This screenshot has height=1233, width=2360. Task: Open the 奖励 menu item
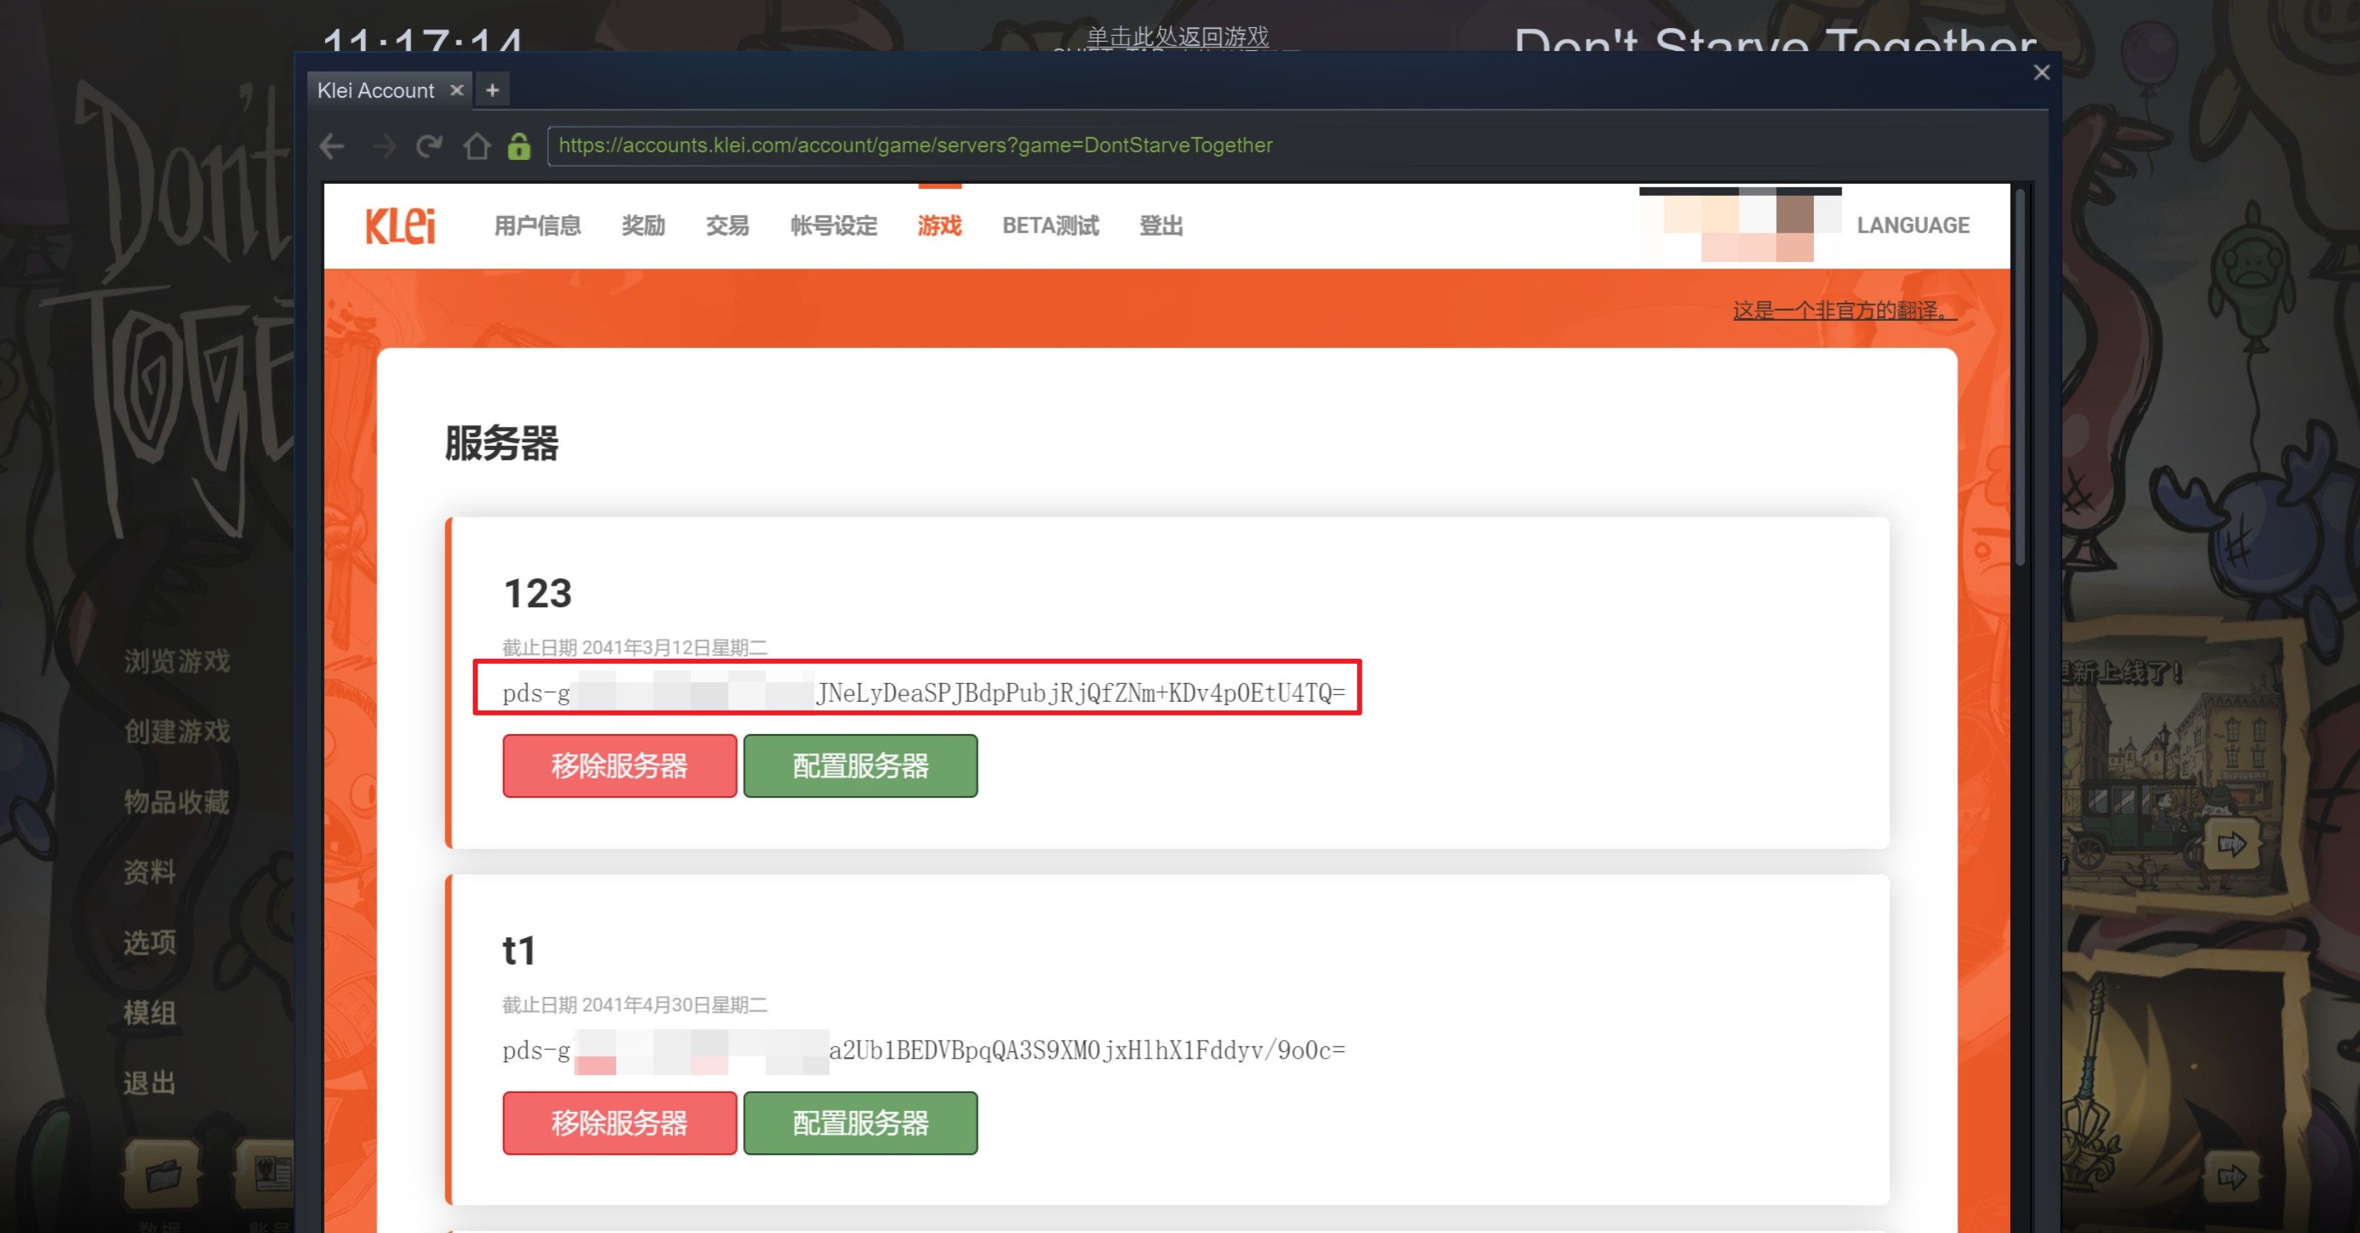(x=643, y=225)
